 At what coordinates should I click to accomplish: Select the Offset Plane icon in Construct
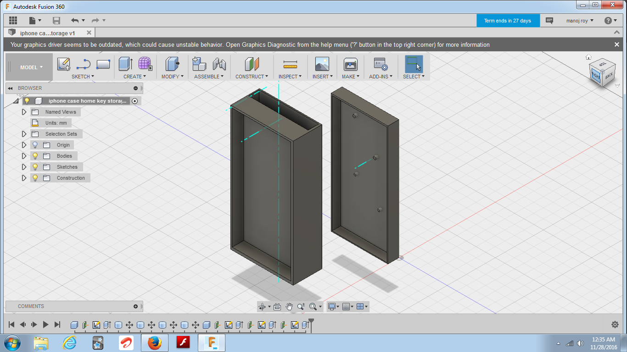tap(252, 64)
